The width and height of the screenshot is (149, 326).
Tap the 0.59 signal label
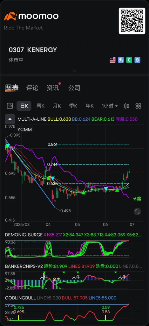click(x=105, y=308)
